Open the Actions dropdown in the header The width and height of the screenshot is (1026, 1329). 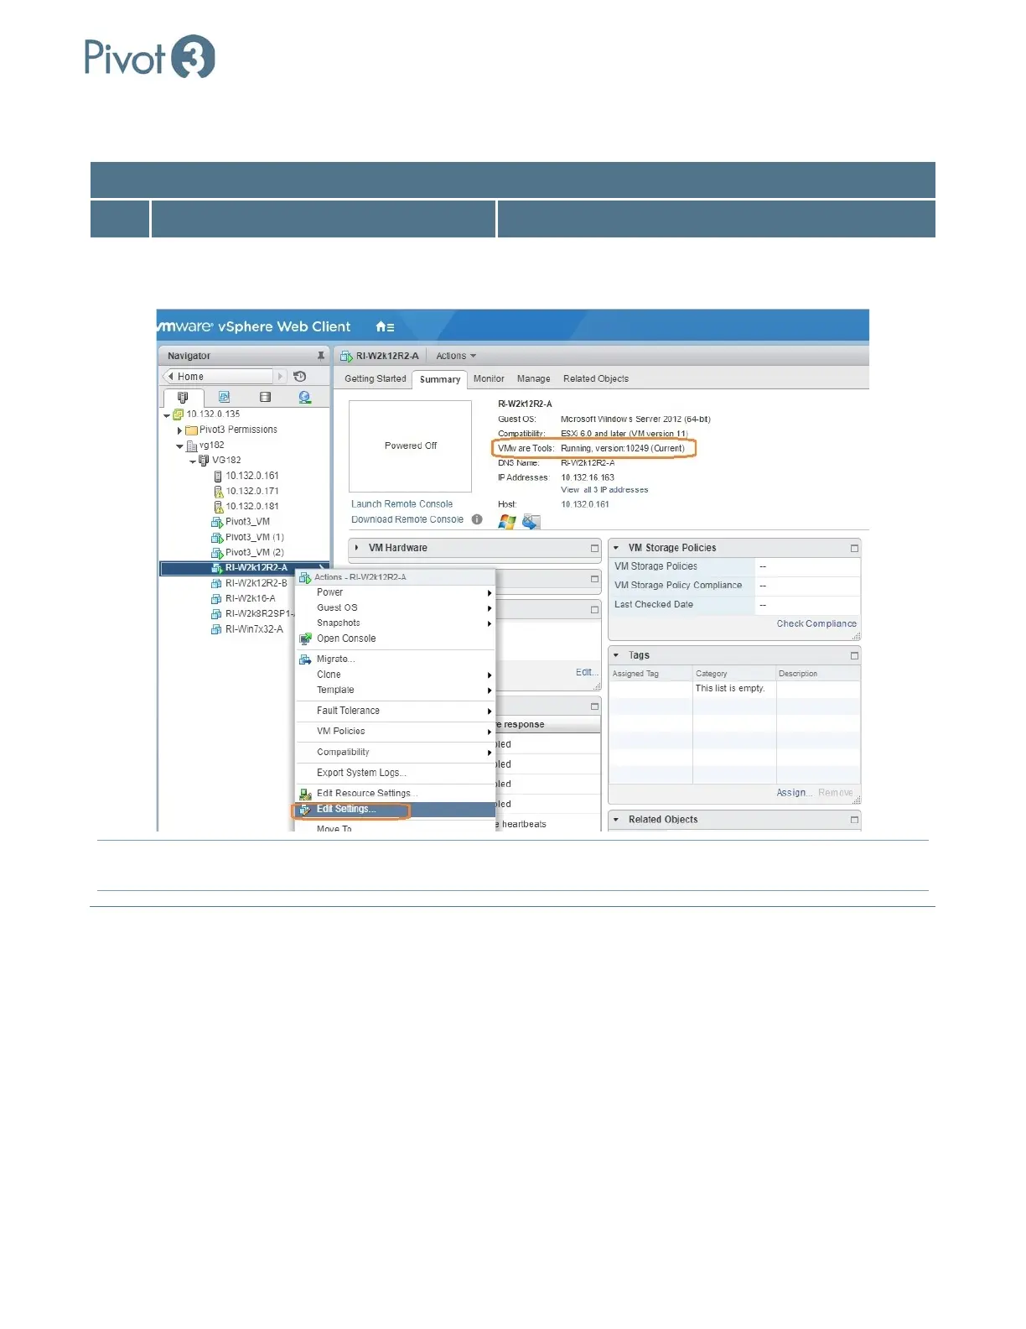[456, 356]
